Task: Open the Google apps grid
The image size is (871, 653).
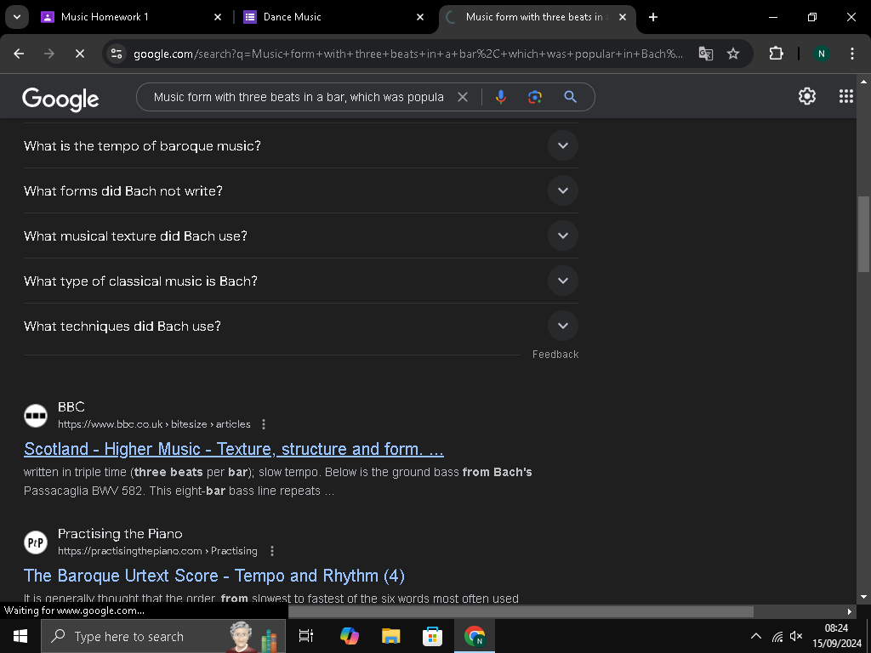Action: tap(846, 96)
